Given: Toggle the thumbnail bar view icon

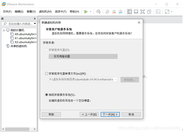Looking at the screenshot, I should 136,12.
